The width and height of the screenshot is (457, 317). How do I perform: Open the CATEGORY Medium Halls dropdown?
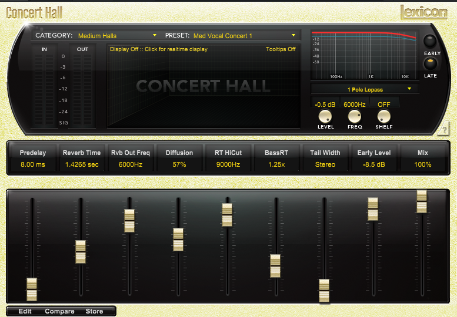[117, 36]
